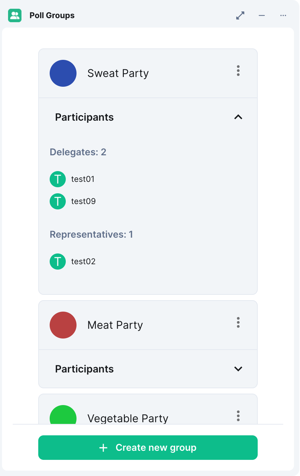This screenshot has width=300, height=476.
Task: Click test09 avatar icon
Action: coord(58,201)
